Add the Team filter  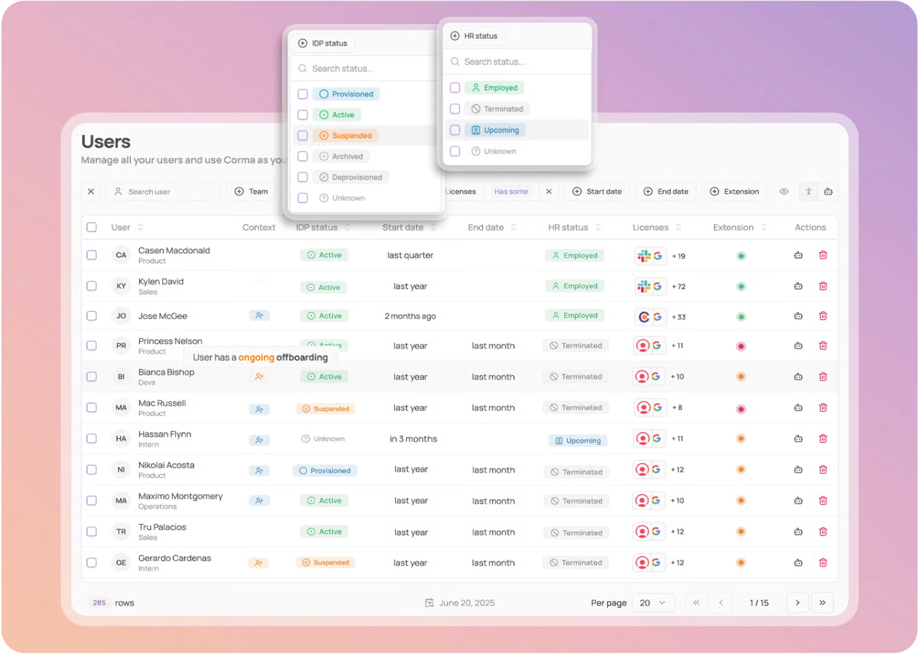tap(251, 192)
